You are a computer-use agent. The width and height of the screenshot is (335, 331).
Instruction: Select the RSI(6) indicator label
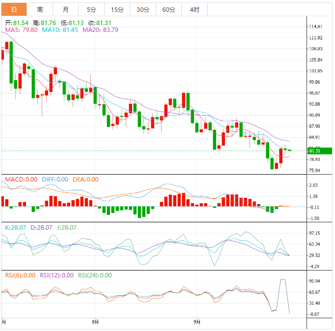point(20,275)
